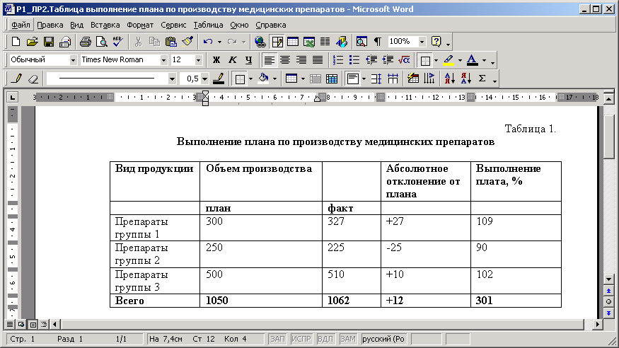Open the Document Map
Image resolution: width=619 pixels, height=348 pixels.
click(x=361, y=42)
